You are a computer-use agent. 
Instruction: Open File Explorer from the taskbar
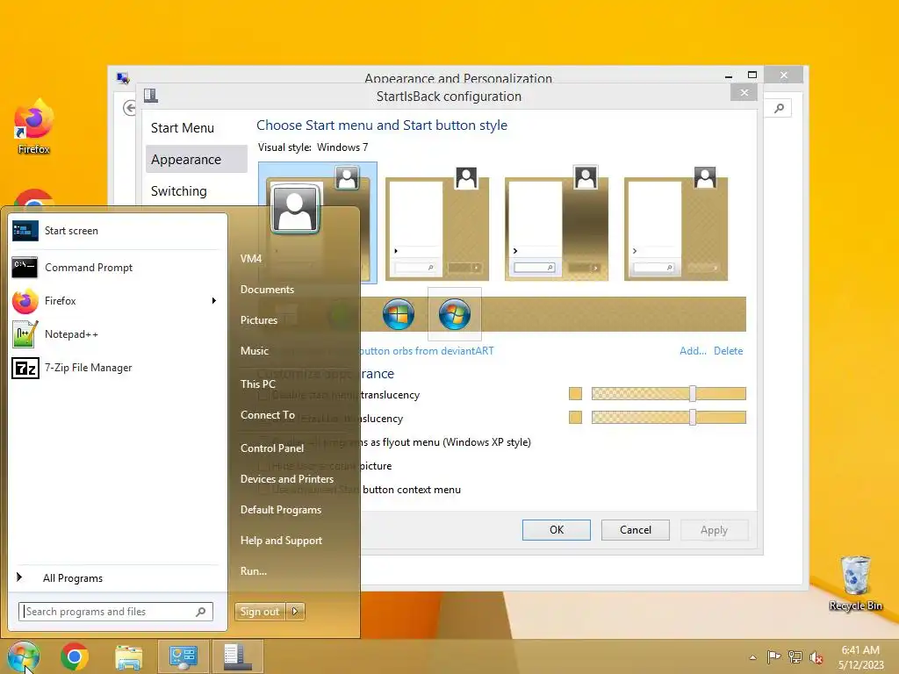point(128,656)
